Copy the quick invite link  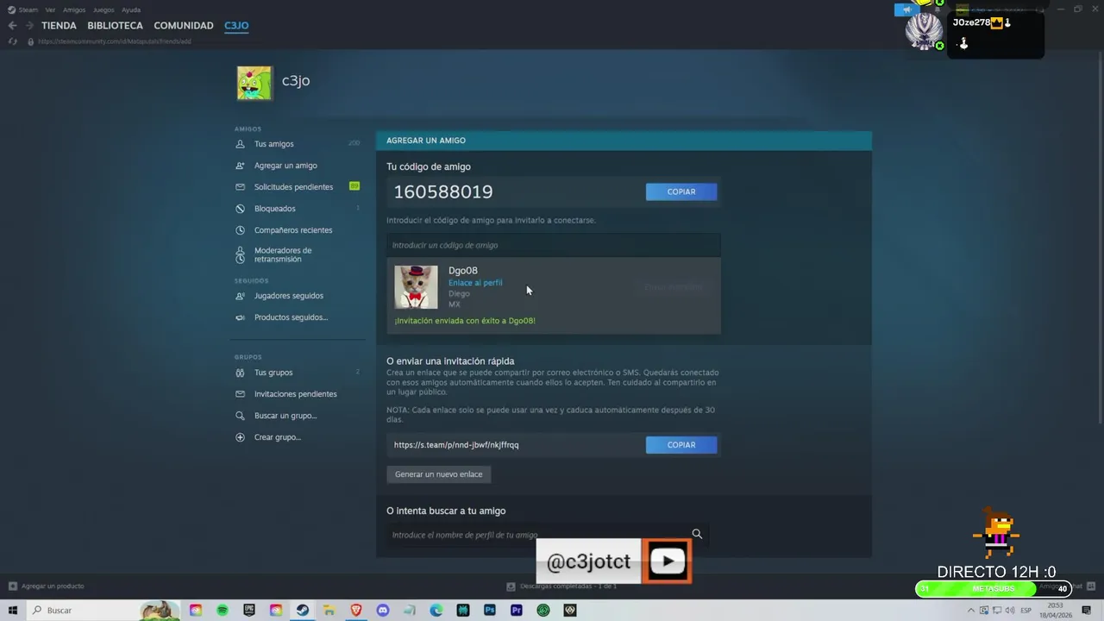681,445
